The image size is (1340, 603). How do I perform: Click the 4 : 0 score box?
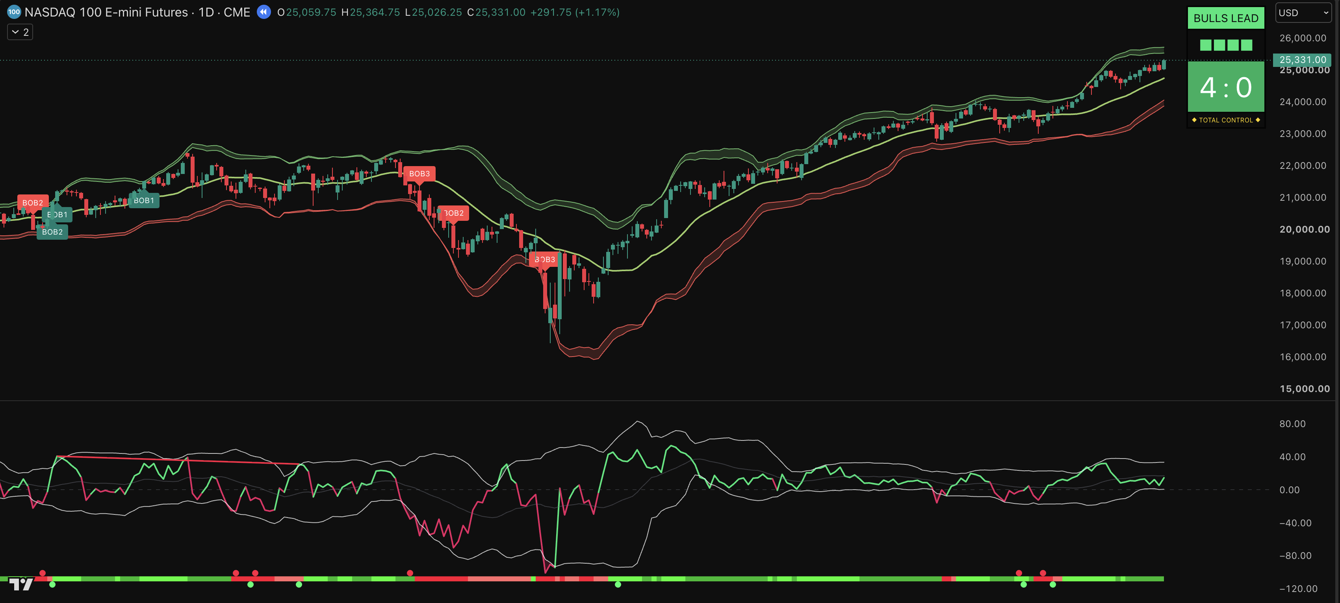1225,87
